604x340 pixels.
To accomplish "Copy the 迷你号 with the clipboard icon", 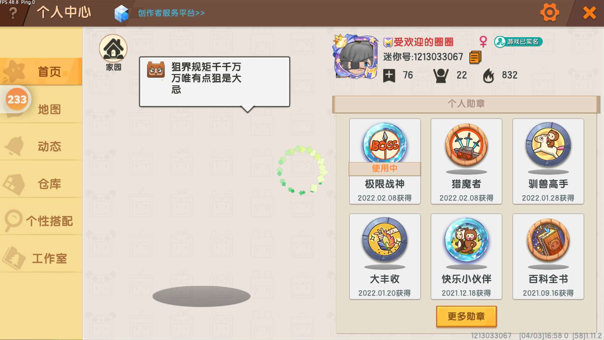I will 475,57.
